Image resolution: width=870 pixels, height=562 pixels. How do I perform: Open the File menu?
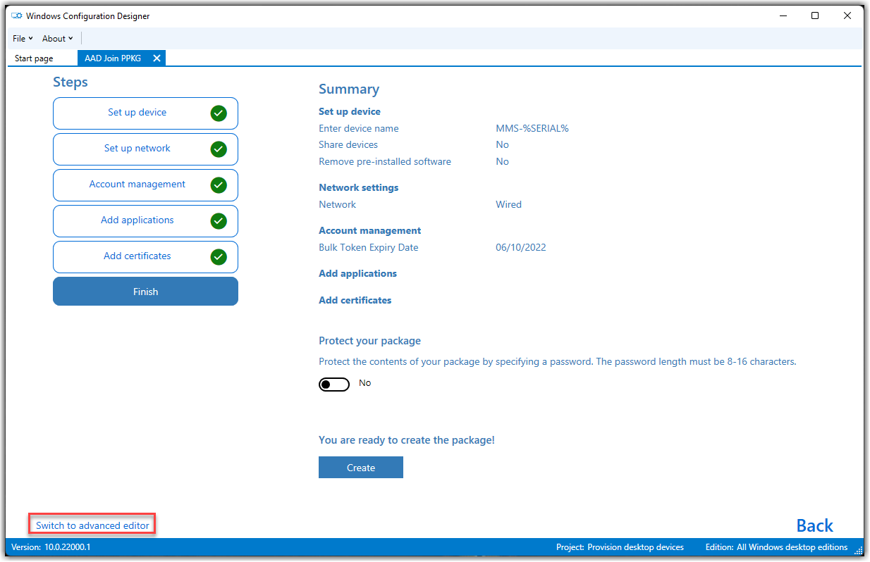coord(23,39)
